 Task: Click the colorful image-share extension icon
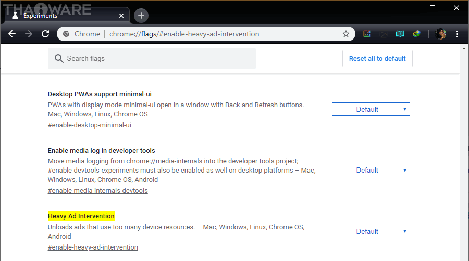coord(367,34)
